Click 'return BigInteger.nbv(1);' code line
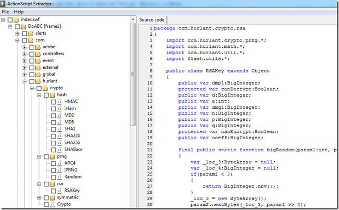The height and width of the screenshot is (210, 339). (241, 186)
